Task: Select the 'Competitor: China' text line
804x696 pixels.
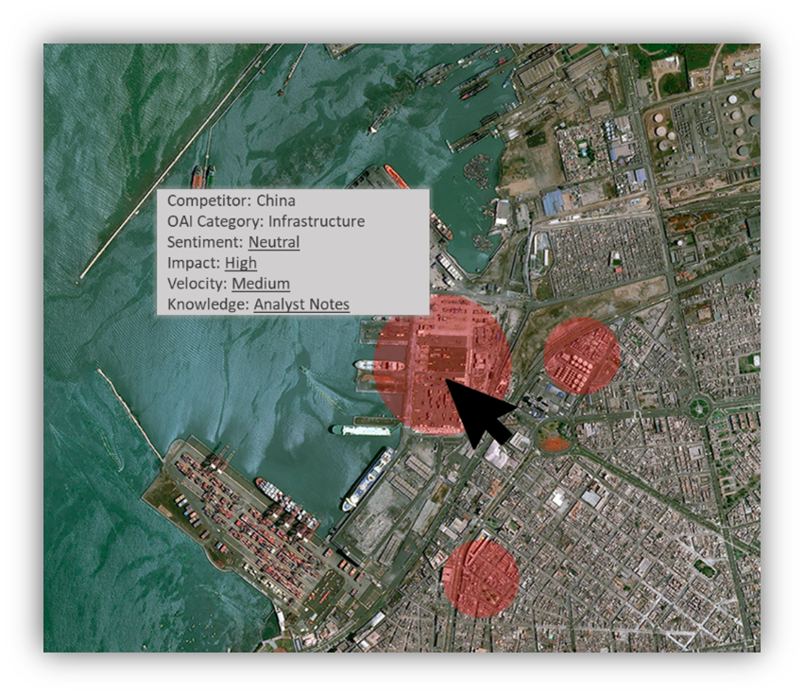Action: [x=231, y=200]
